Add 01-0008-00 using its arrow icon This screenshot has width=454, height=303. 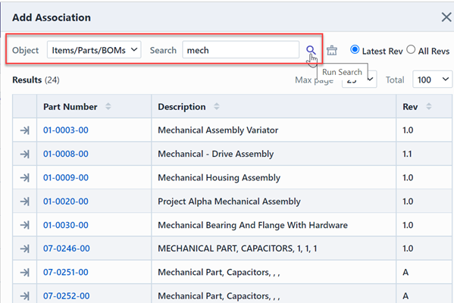coord(25,154)
